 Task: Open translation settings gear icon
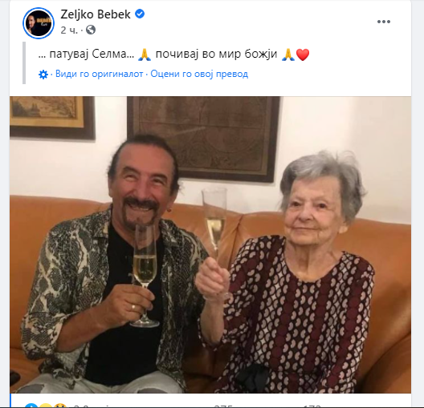[43, 75]
